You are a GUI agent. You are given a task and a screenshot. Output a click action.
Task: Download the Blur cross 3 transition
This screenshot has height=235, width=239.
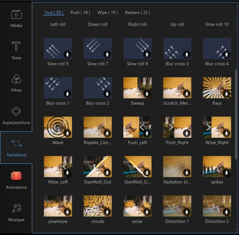tap(187, 55)
